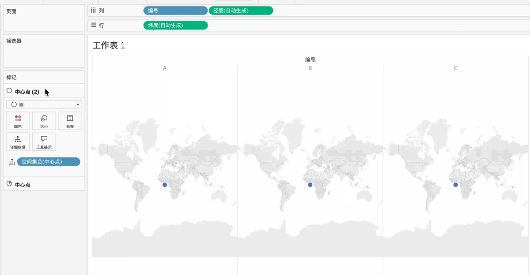Select the 经度(自动生成) pill
Image resolution: width=530 pixels, height=275 pixels.
(241, 11)
